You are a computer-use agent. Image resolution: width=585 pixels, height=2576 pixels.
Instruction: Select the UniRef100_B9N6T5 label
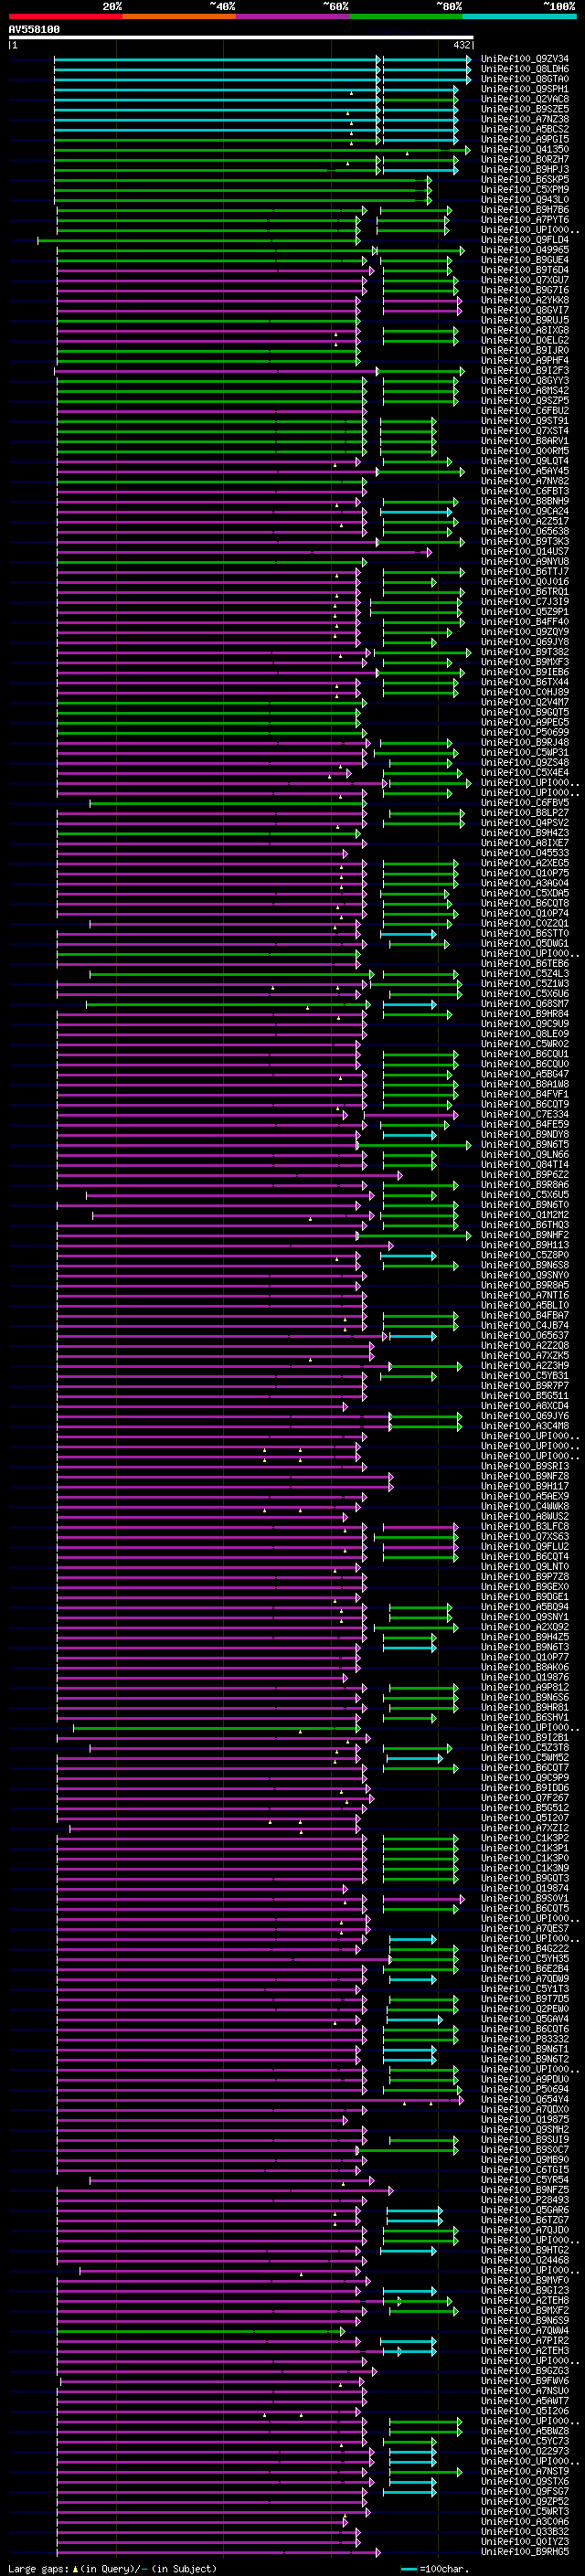pos(525,1145)
